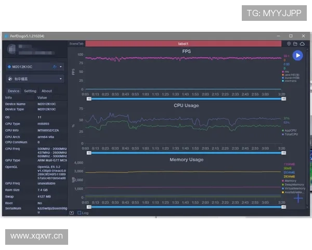
Task: Open the M2012K10C device dropdown
Action: (35, 67)
